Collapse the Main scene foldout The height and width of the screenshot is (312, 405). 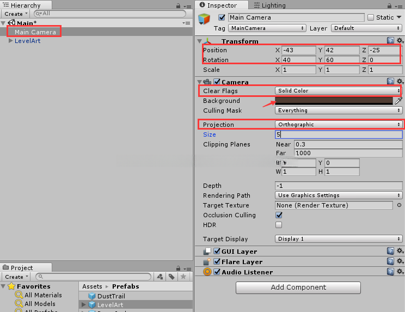3,23
